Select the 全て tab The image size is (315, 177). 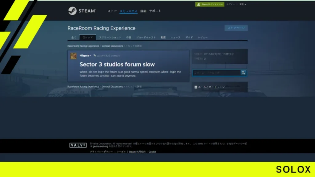74,37
